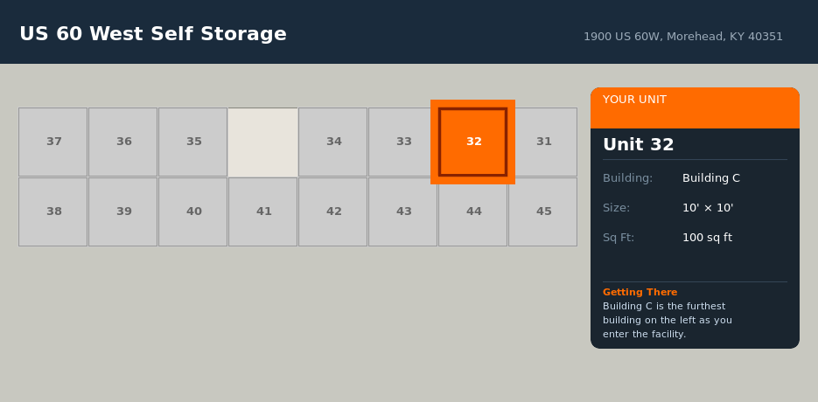Pick unit 43 in the bottom row

pos(402,211)
